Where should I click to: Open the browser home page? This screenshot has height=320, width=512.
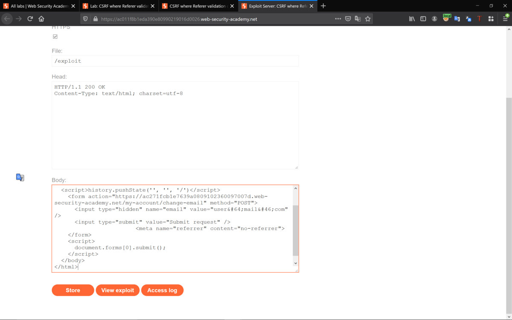(41, 19)
